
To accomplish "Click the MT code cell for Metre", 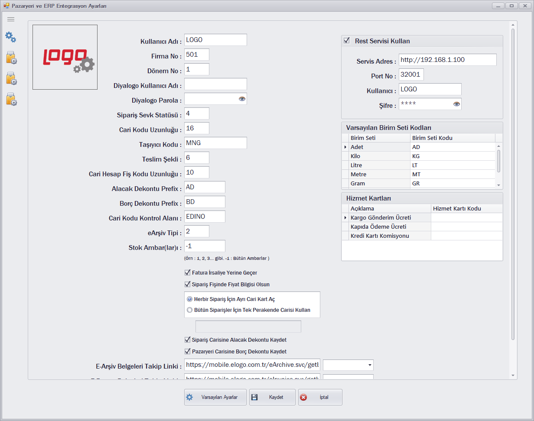I will point(453,174).
